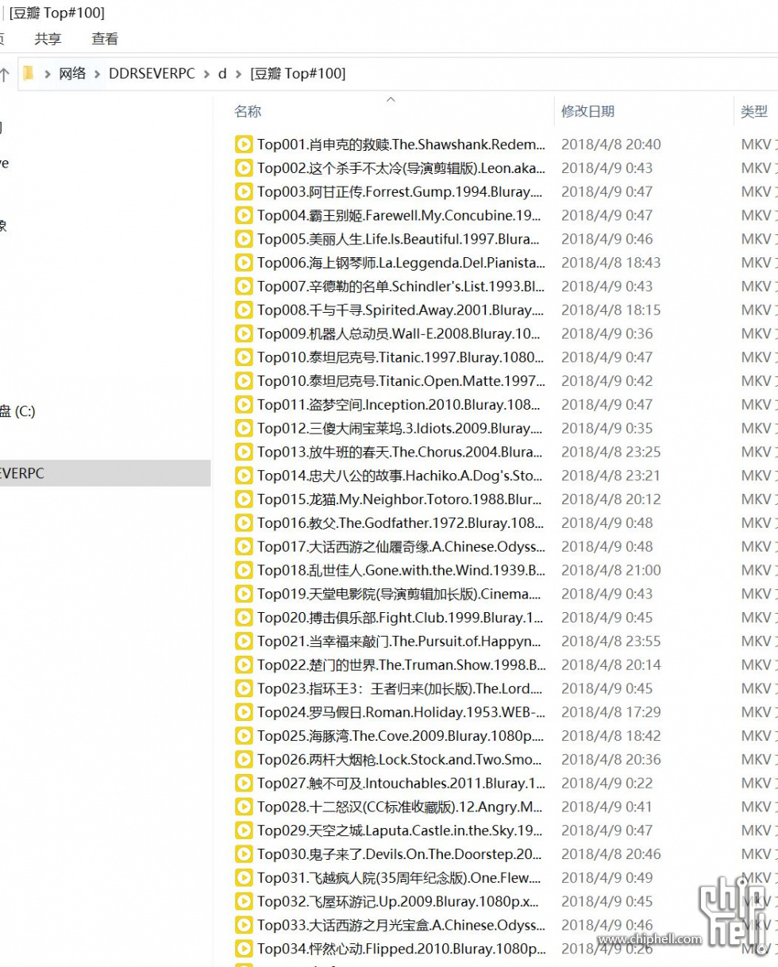Sort files by the 名称 column header
778x967 pixels.
(x=248, y=112)
